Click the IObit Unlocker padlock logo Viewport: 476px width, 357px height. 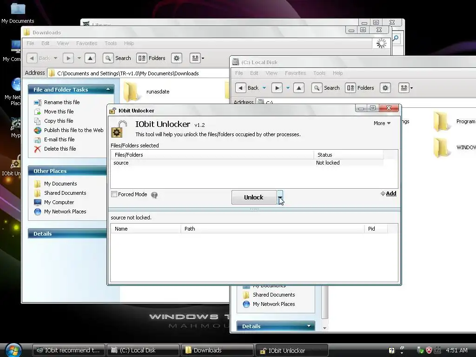point(119,129)
